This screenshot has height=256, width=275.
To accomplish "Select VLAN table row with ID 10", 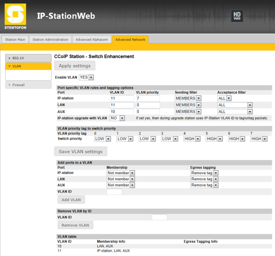I will [164, 246].
